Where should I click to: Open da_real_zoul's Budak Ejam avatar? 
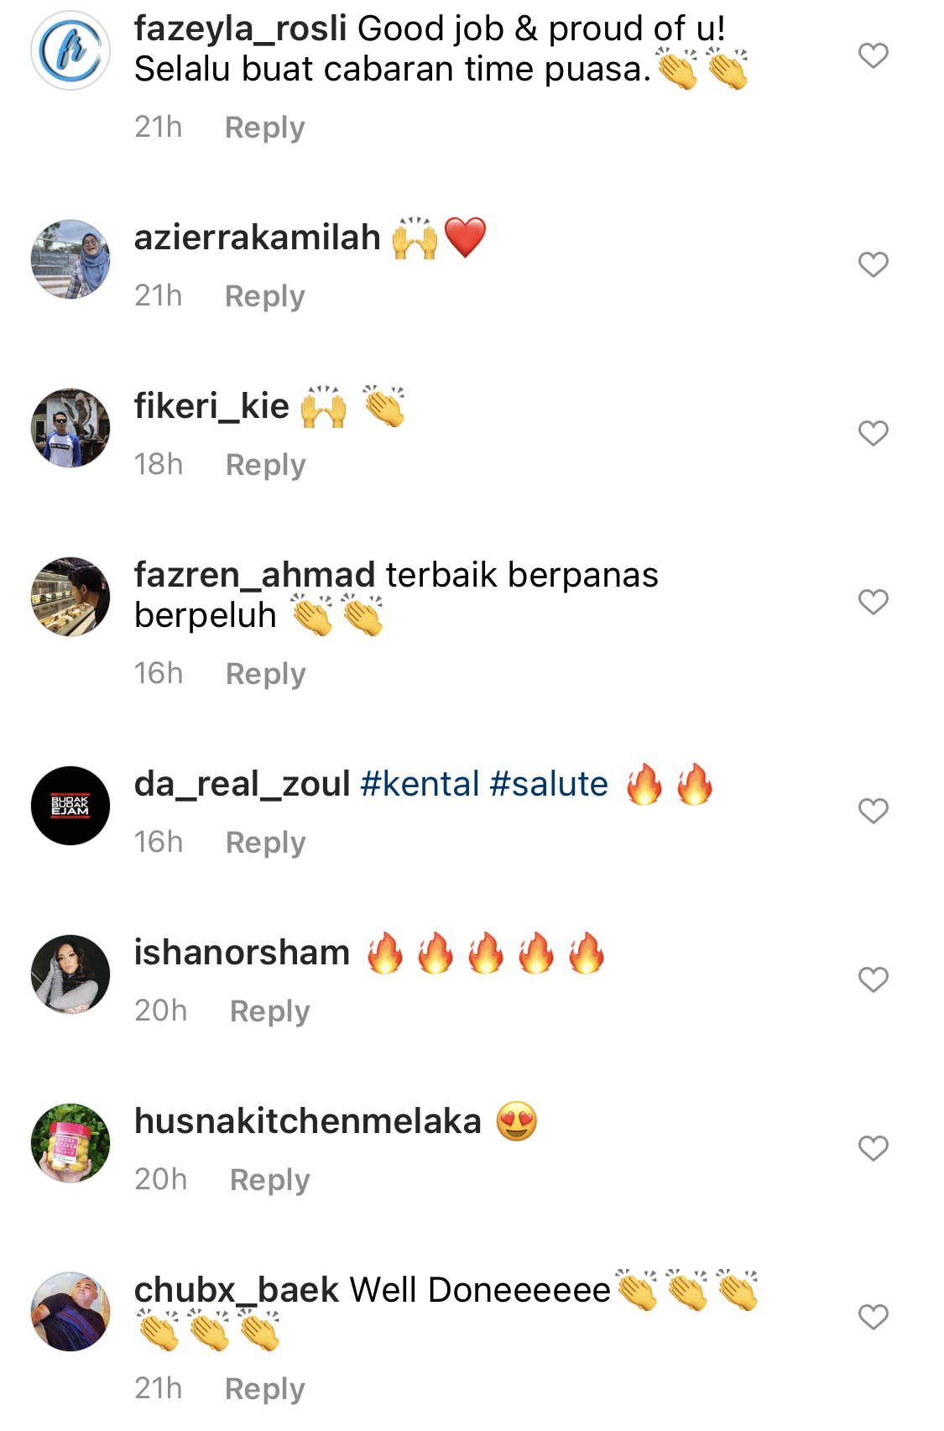[x=70, y=806]
